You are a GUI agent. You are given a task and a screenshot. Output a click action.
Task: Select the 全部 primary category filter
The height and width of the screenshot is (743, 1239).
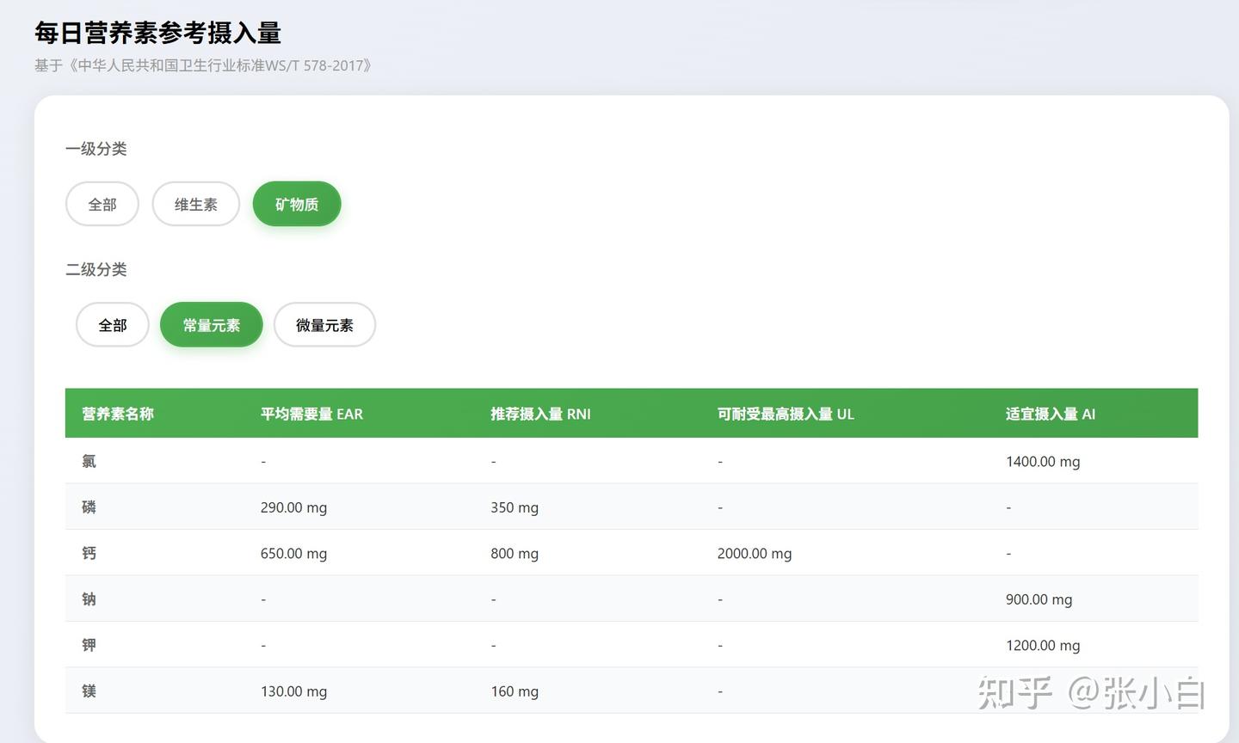click(102, 204)
